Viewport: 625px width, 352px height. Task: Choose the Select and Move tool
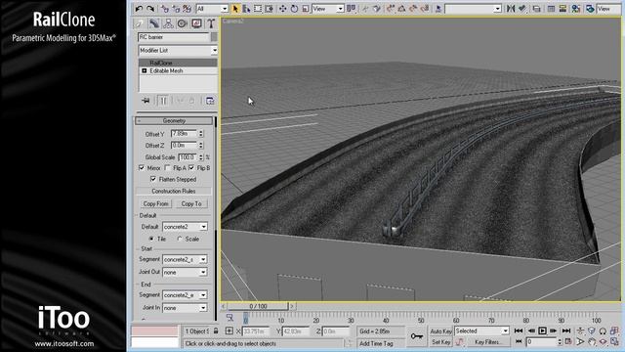[x=282, y=9]
